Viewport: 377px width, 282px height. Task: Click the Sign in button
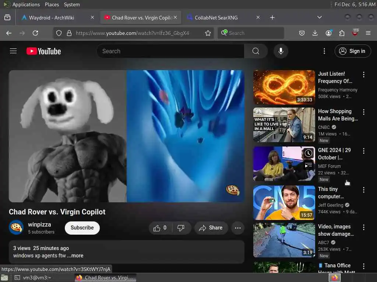[352, 51]
